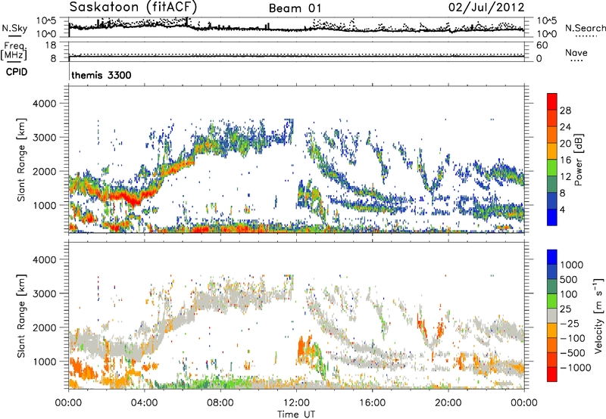Click the green 12 dB power color segment
The width and height of the screenshot is (606, 419).
coord(552,168)
